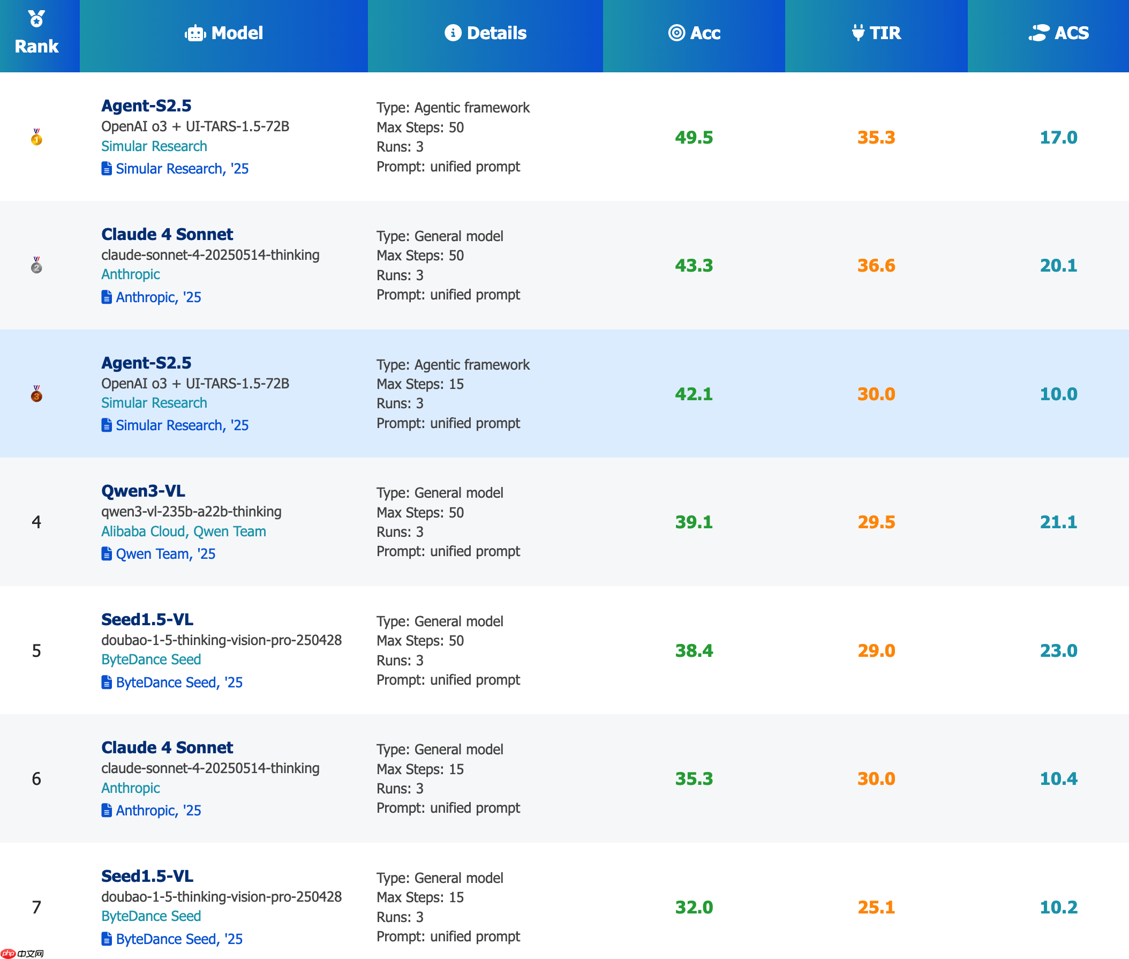Click the silver medal rank 2 icon
1129x959 pixels.
36,266
